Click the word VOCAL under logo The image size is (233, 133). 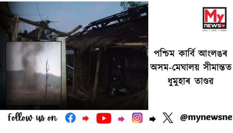[x=214, y=30]
